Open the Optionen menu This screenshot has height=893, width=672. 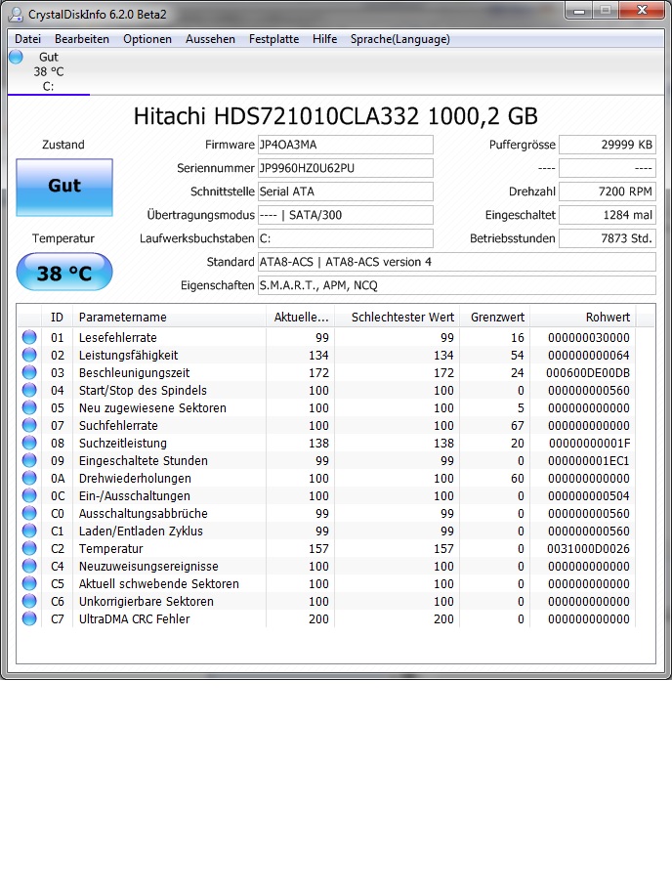coord(147,39)
